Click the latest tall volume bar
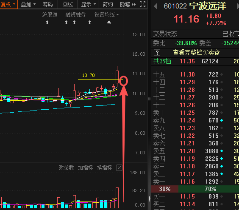Viewport: 239px width, 210px height. pyautogui.click(x=117, y=198)
